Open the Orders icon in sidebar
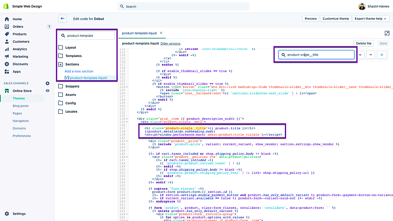393x221 pixels. pos(7,27)
